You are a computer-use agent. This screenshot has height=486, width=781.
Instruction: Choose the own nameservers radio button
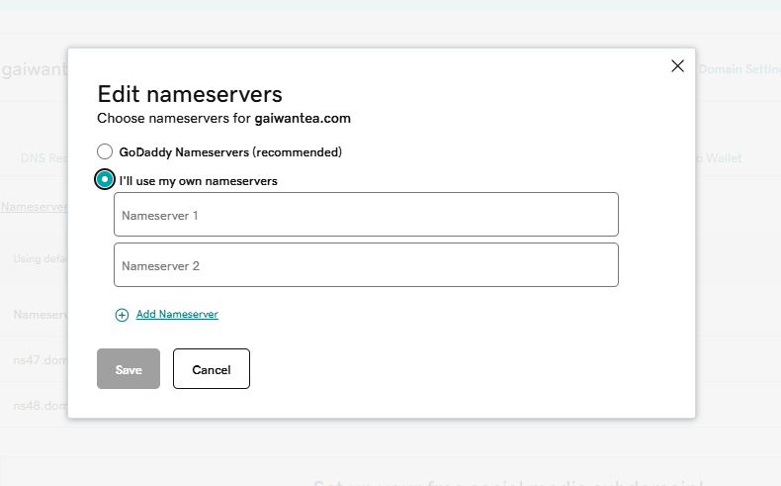pyautogui.click(x=105, y=180)
